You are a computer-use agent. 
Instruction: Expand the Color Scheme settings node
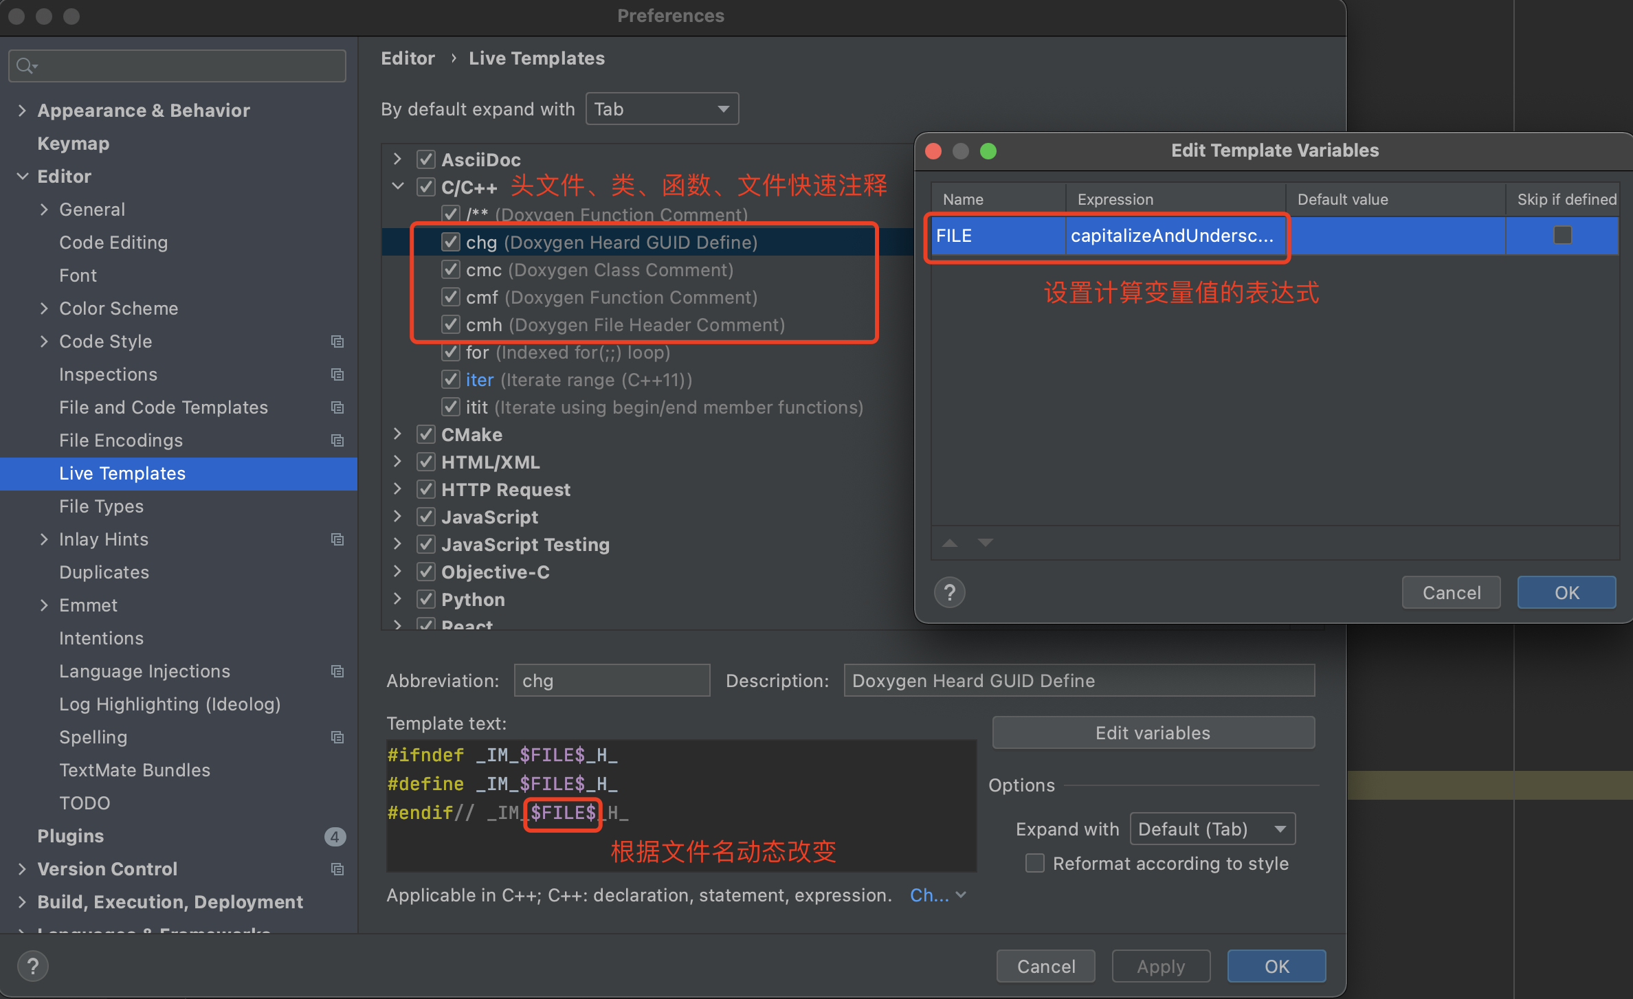(x=44, y=308)
